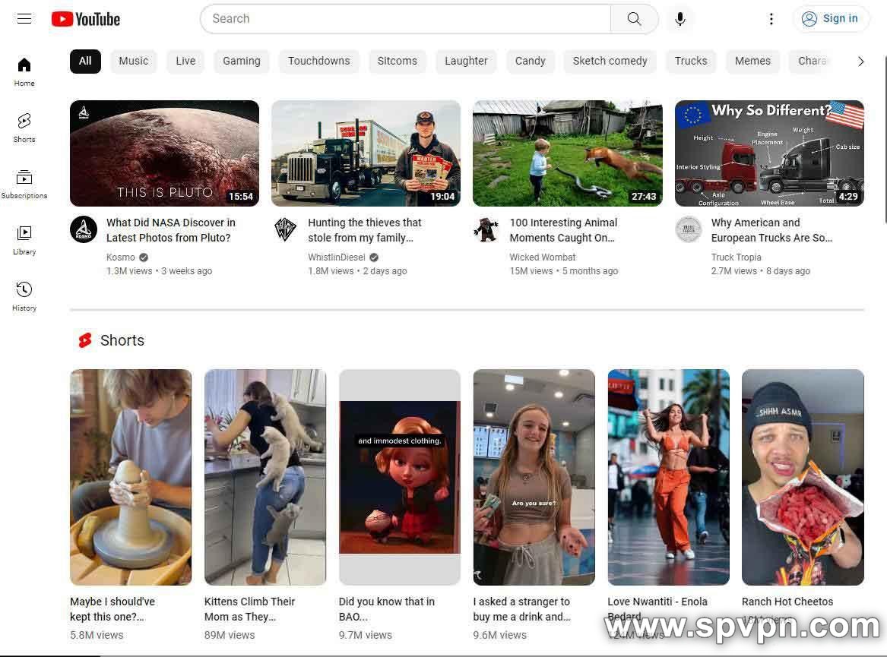Open Subscriptions from the sidebar

tap(24, 183)
